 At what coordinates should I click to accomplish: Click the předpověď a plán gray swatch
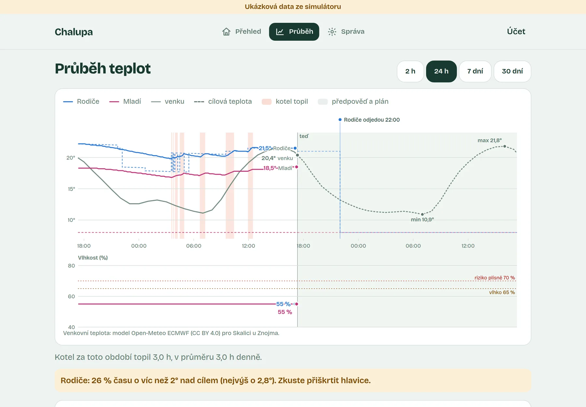pos(323,102)
